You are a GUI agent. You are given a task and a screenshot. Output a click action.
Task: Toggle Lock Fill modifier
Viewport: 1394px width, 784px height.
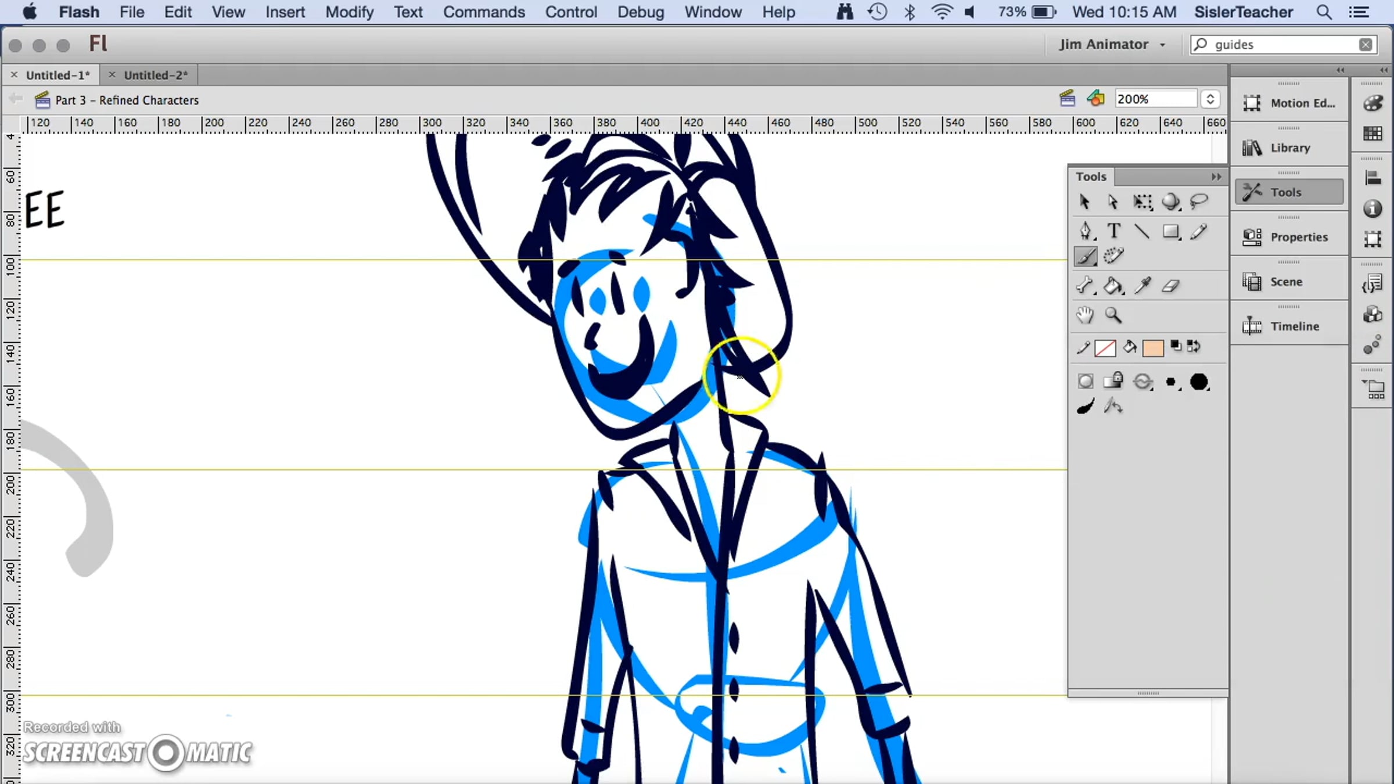1113,381
